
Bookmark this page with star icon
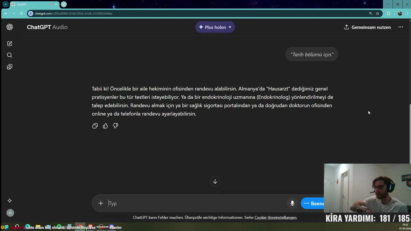[x=378, y=13]
